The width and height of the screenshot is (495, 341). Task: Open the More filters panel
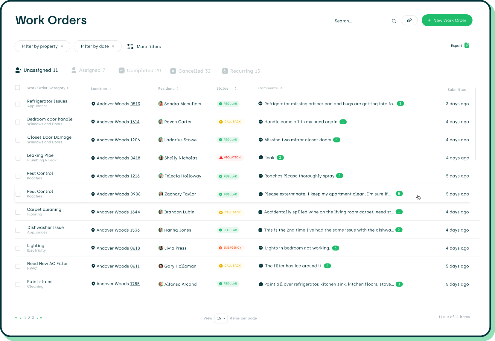(x=144, y=46)
